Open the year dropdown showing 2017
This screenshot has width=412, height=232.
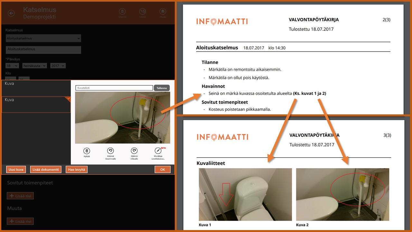pos(58,65)
